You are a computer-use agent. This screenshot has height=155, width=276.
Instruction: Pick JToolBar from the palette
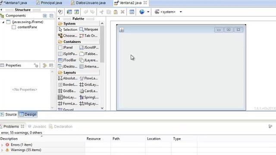pos(68,60)
